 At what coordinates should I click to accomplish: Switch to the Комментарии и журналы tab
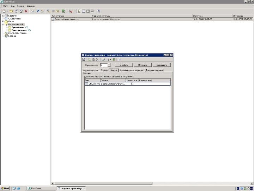pyautogui.click(x=131, y=70)
